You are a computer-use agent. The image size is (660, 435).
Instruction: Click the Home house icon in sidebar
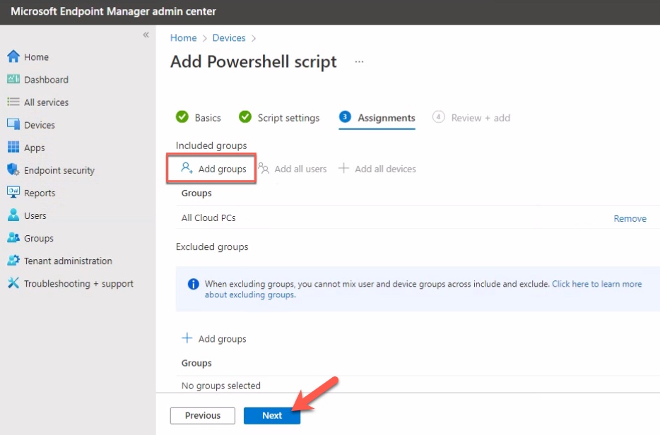click(13, 56)
